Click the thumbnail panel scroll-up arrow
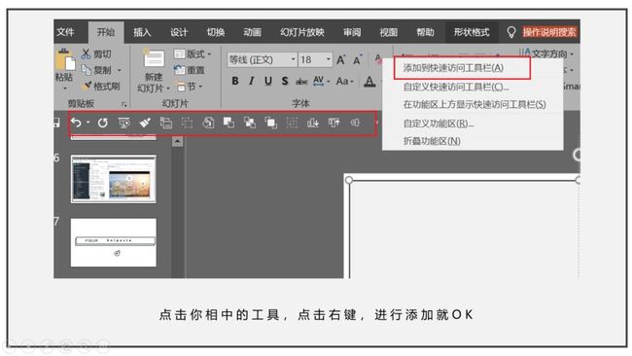This screenshot has width=632, height=356. tap(177, 141)
